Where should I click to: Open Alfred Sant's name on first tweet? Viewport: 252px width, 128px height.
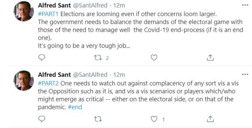[x=54, y=5]
